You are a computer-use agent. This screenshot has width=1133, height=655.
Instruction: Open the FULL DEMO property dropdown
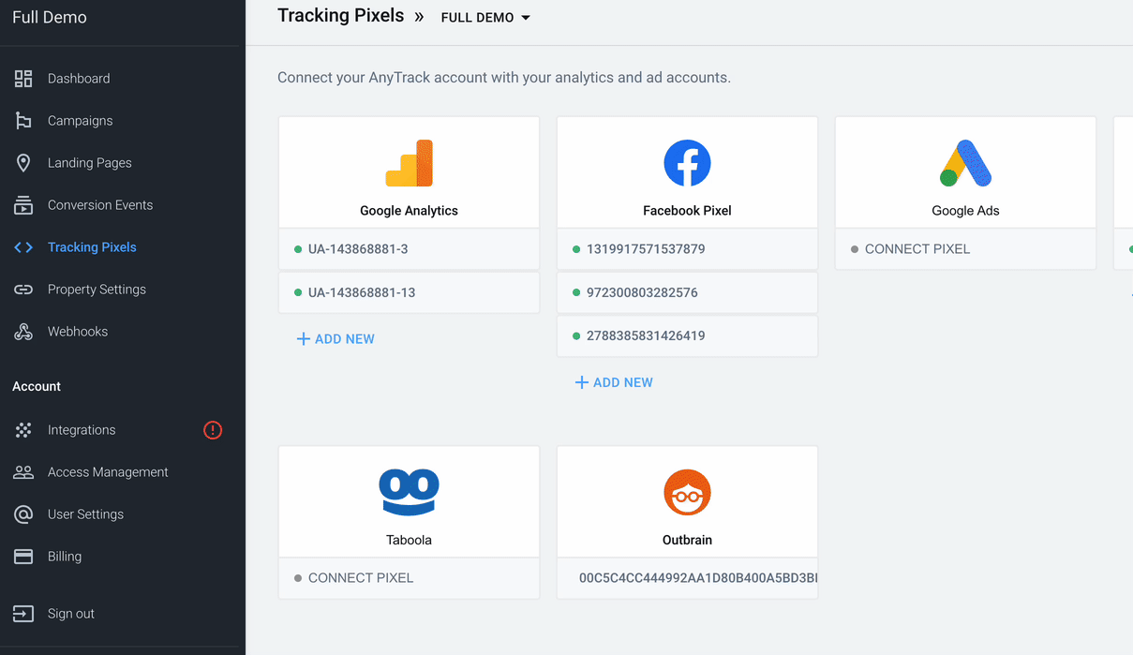(x=485, y=18)
